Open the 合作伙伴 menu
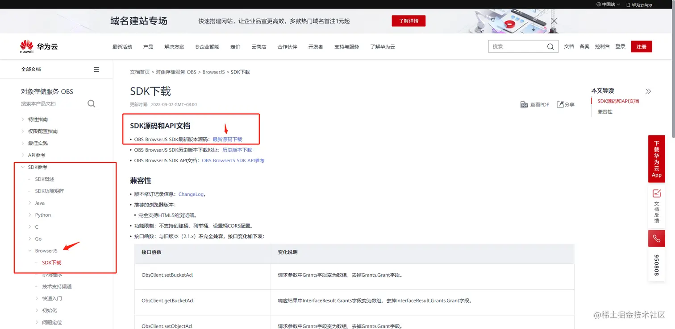The image size is (675, 329). (x=287, y=46)
